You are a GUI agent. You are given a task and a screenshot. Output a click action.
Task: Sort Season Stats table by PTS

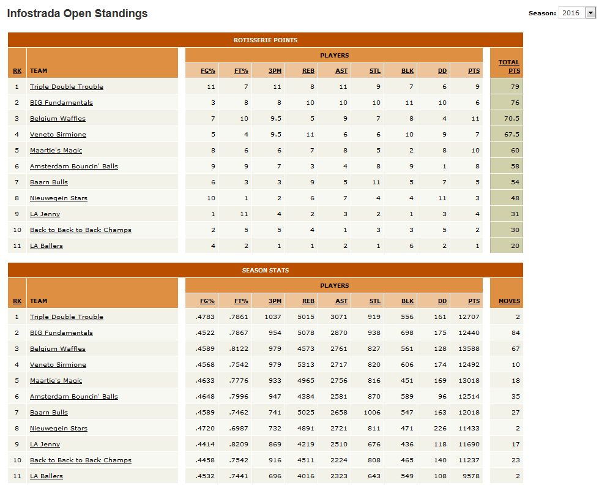(x=474, y=301)
